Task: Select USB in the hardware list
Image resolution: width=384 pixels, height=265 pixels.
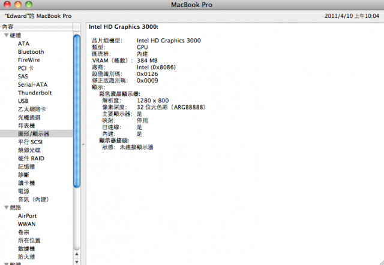Action: click(x=23, y=101)
